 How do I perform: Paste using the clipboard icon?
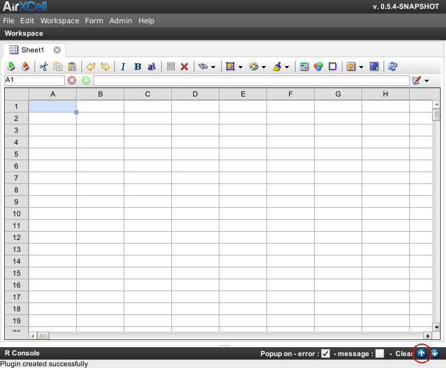72,67
